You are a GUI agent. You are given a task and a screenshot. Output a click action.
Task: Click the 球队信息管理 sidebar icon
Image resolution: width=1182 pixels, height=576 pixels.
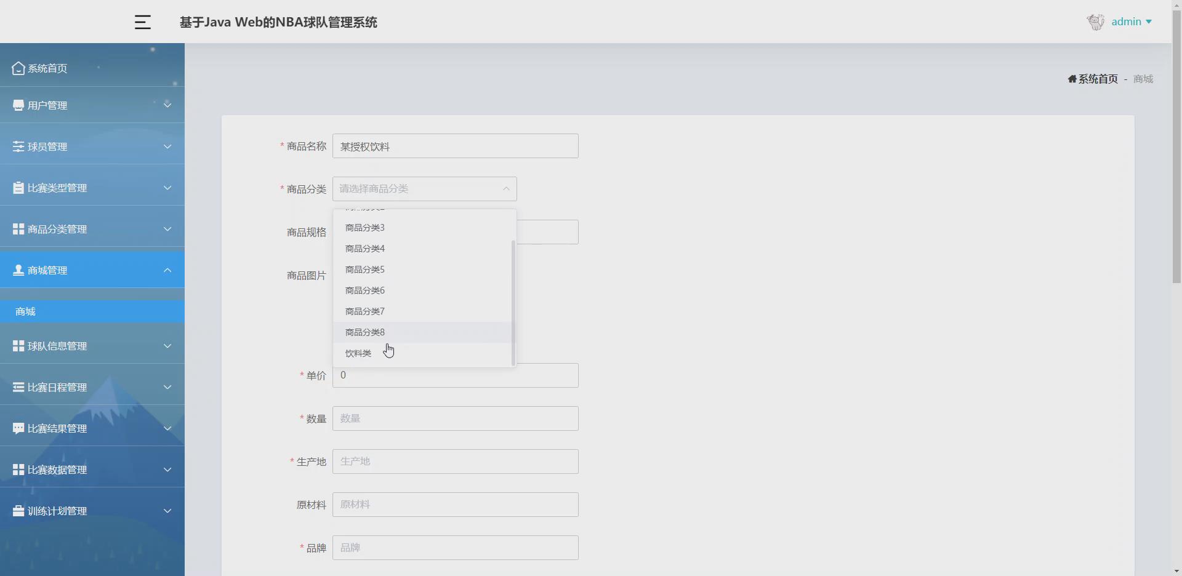17,345
